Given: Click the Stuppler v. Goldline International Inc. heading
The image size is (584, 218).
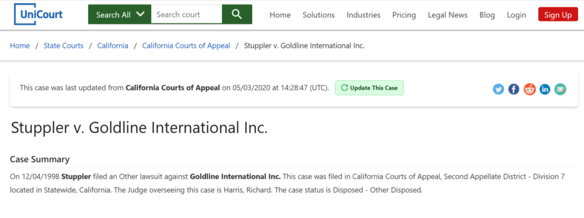Looking at the screenshot, I should [139, 128].
